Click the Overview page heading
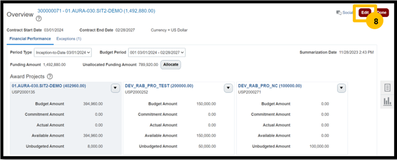The width and height of the screenshot is (397, 160). (20, 14)
